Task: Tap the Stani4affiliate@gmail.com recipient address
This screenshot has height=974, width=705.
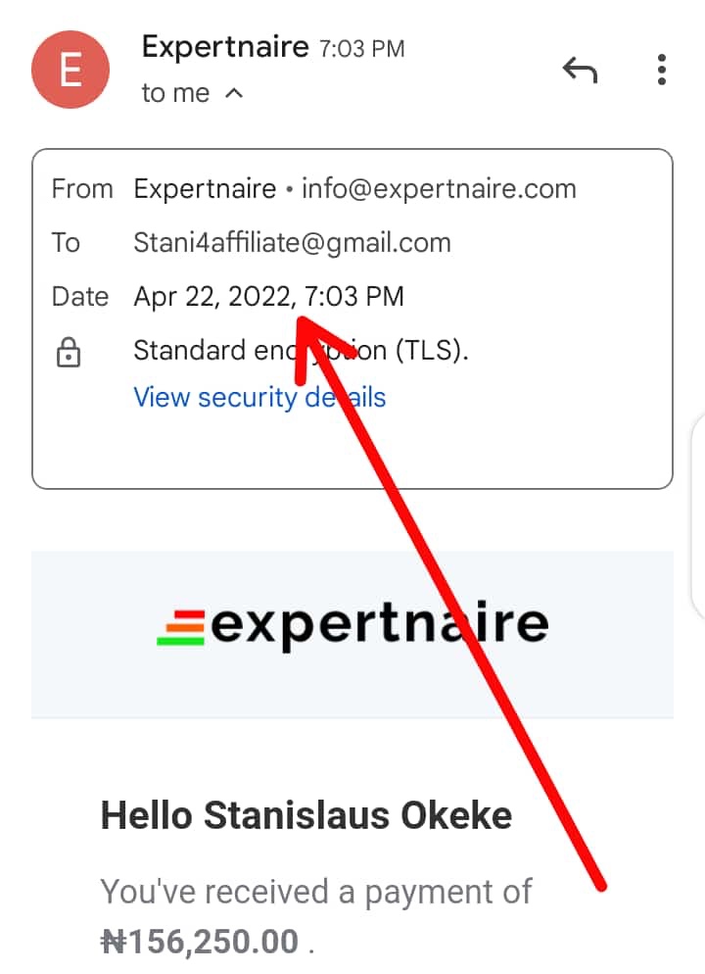Action: pos(292,242)
